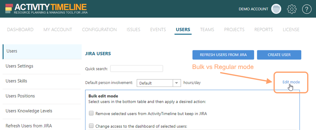Check Change access to the dashboard
This screenshot has height=130, width=316.
(91, 126)
